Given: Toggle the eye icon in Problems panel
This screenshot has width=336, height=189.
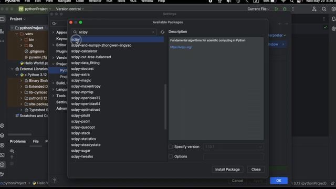Looking at the screenshot, I should 12,151.
